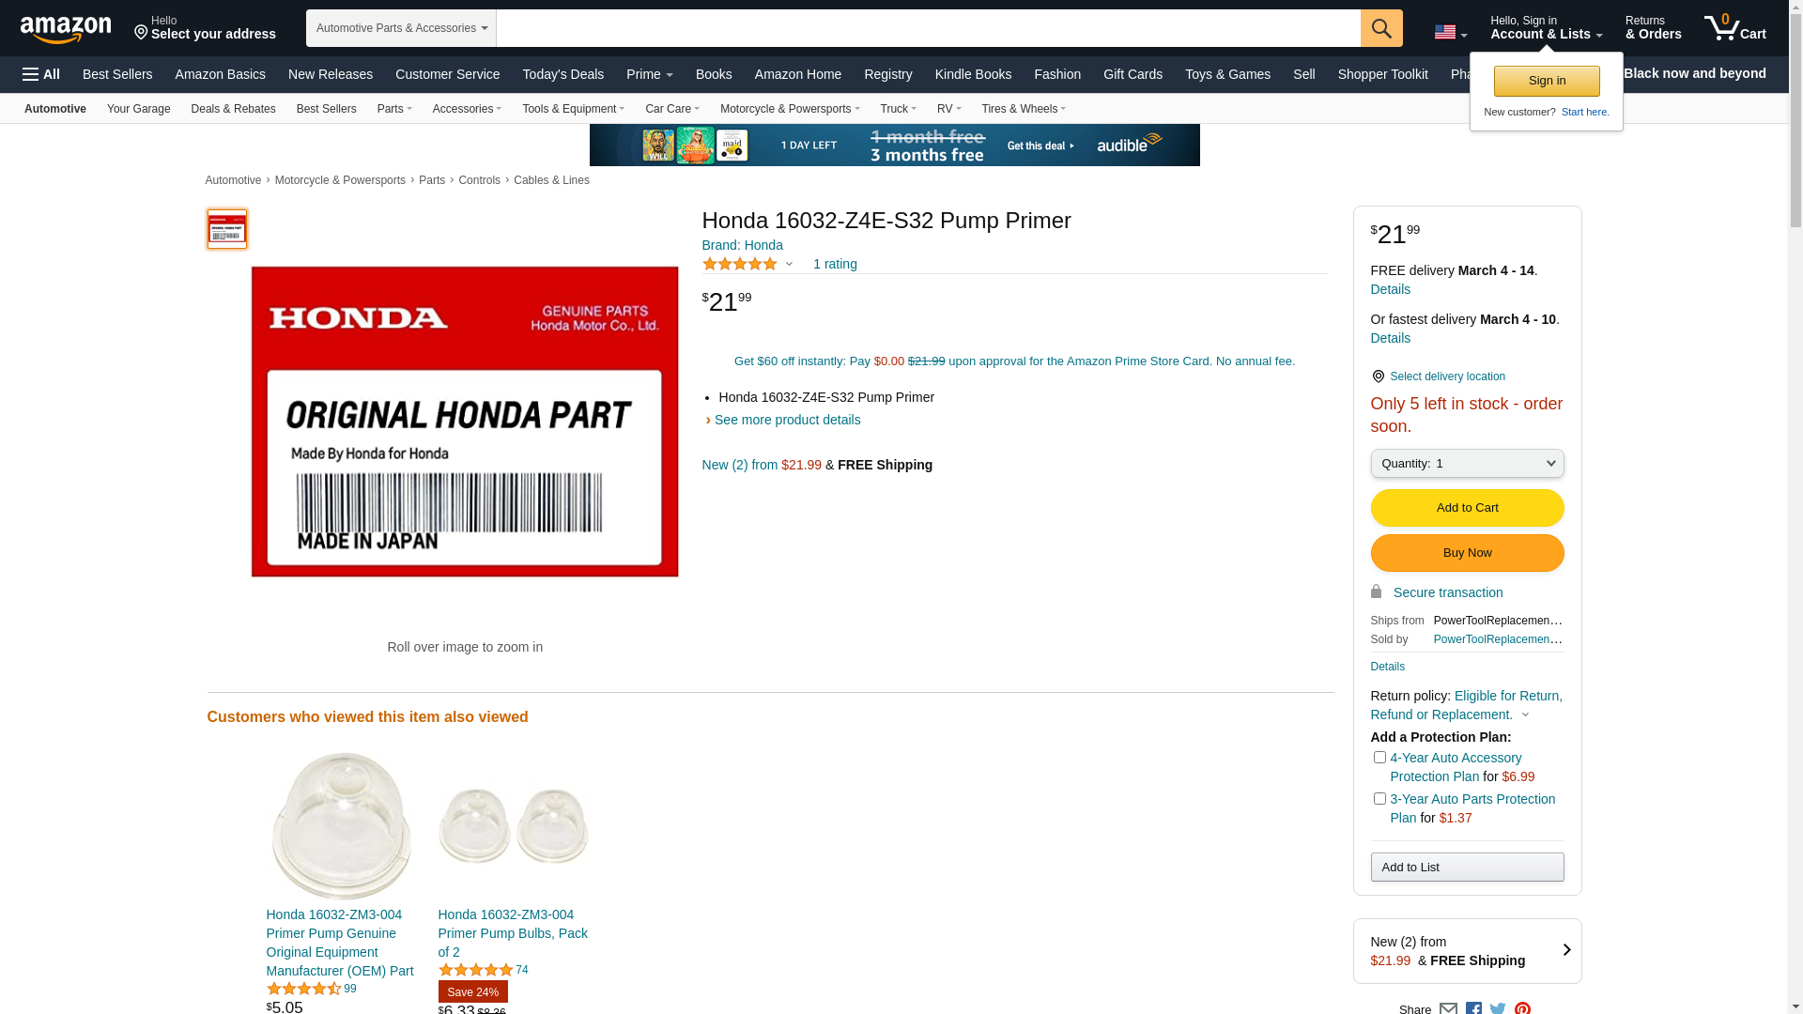Click the Amazon logo
Image resolution: width=1803 pixels, height=1014 pixels.
tap(66, 29)
